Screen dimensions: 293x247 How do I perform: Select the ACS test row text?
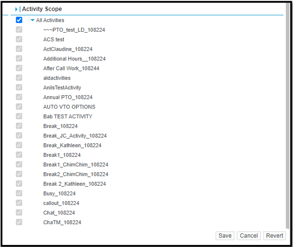click(54, 40)
